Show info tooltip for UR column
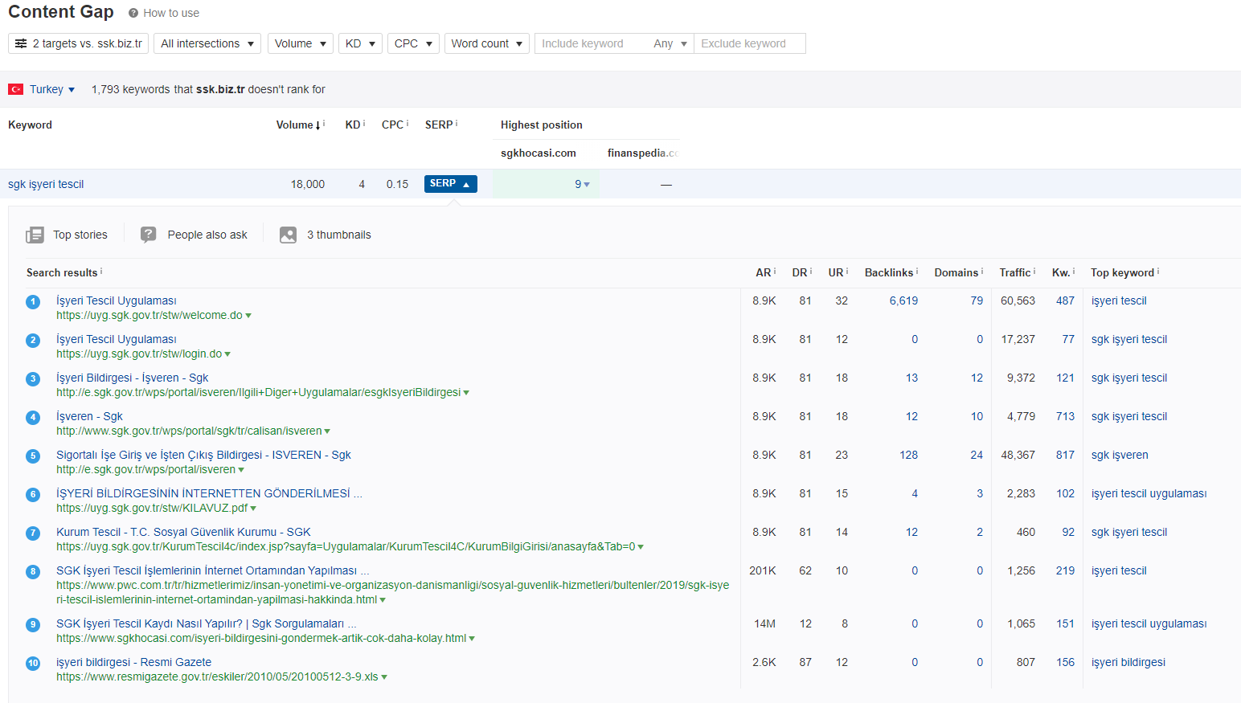1241x703 pixels. click(x=847, y=271)
